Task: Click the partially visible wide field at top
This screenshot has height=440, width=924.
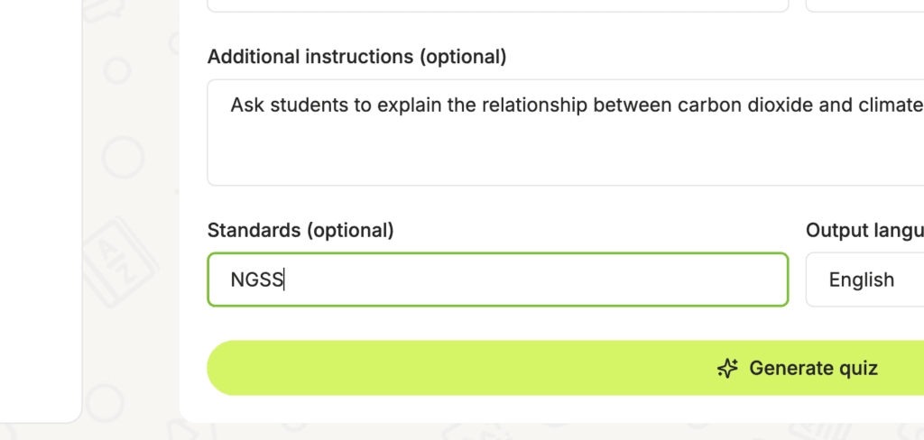Action: 498,6
